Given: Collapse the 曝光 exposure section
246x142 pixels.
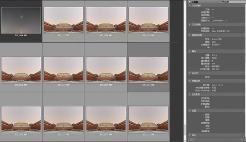Looking at the screenshot, I should point(189,51).
